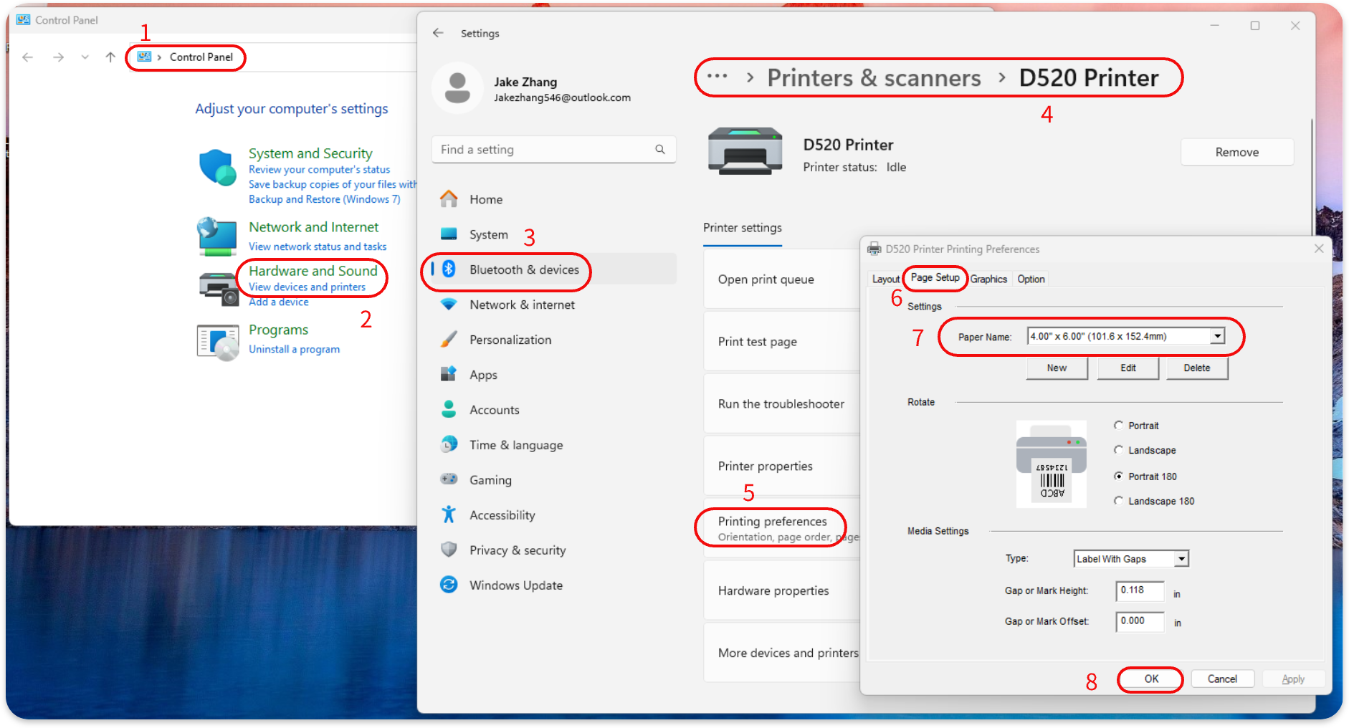Go up one level in Control Panel

(x=110, y=57)
